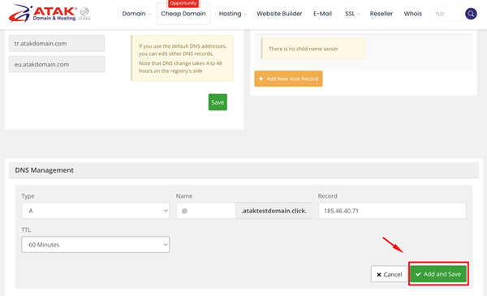The width and height of the screenshot is (487, 296).
Task: Click the tr.atakdomain.com name server field
Action: pyautogui.click(x=57, y=43)
